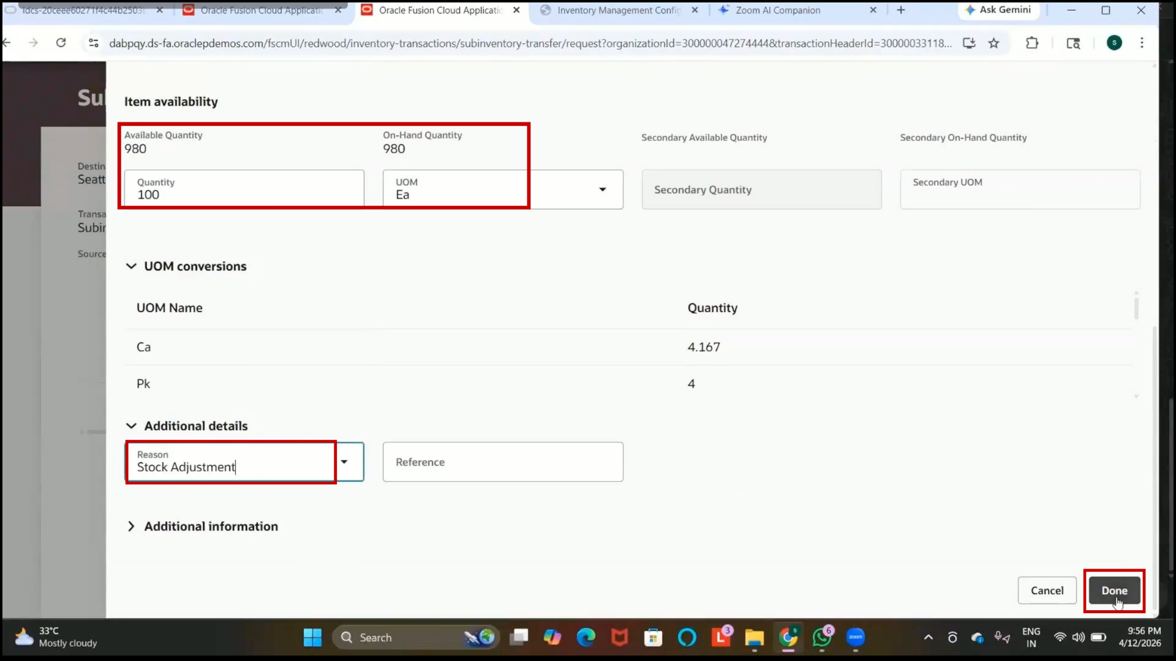Click the 4.167 quantity value
The image size is (1176, 661).
[704, 347]
